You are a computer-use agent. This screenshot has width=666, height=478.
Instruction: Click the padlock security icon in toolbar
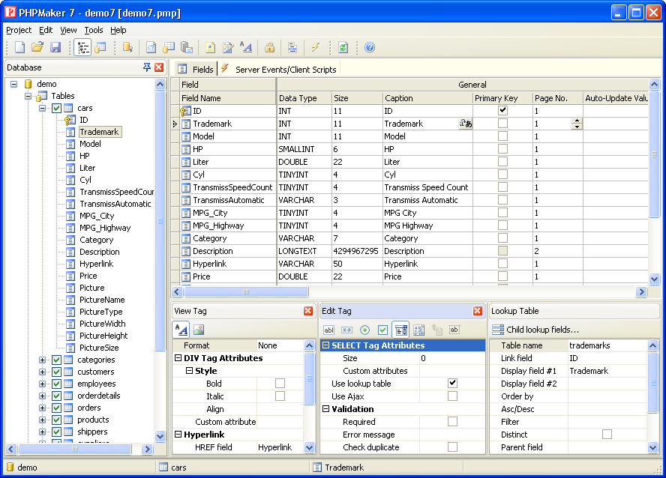[269, 47]
